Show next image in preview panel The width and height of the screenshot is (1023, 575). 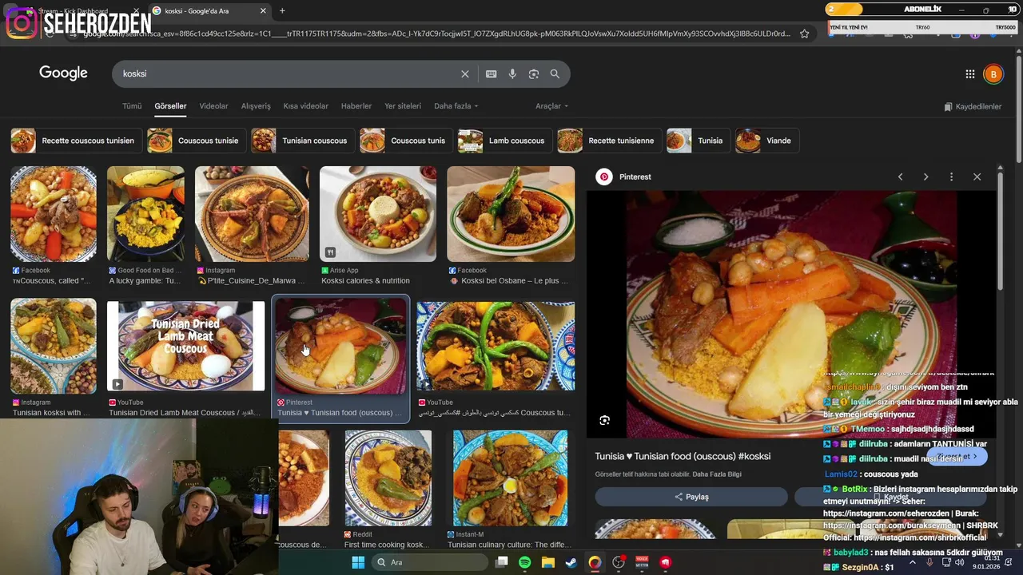click(925, 176)
